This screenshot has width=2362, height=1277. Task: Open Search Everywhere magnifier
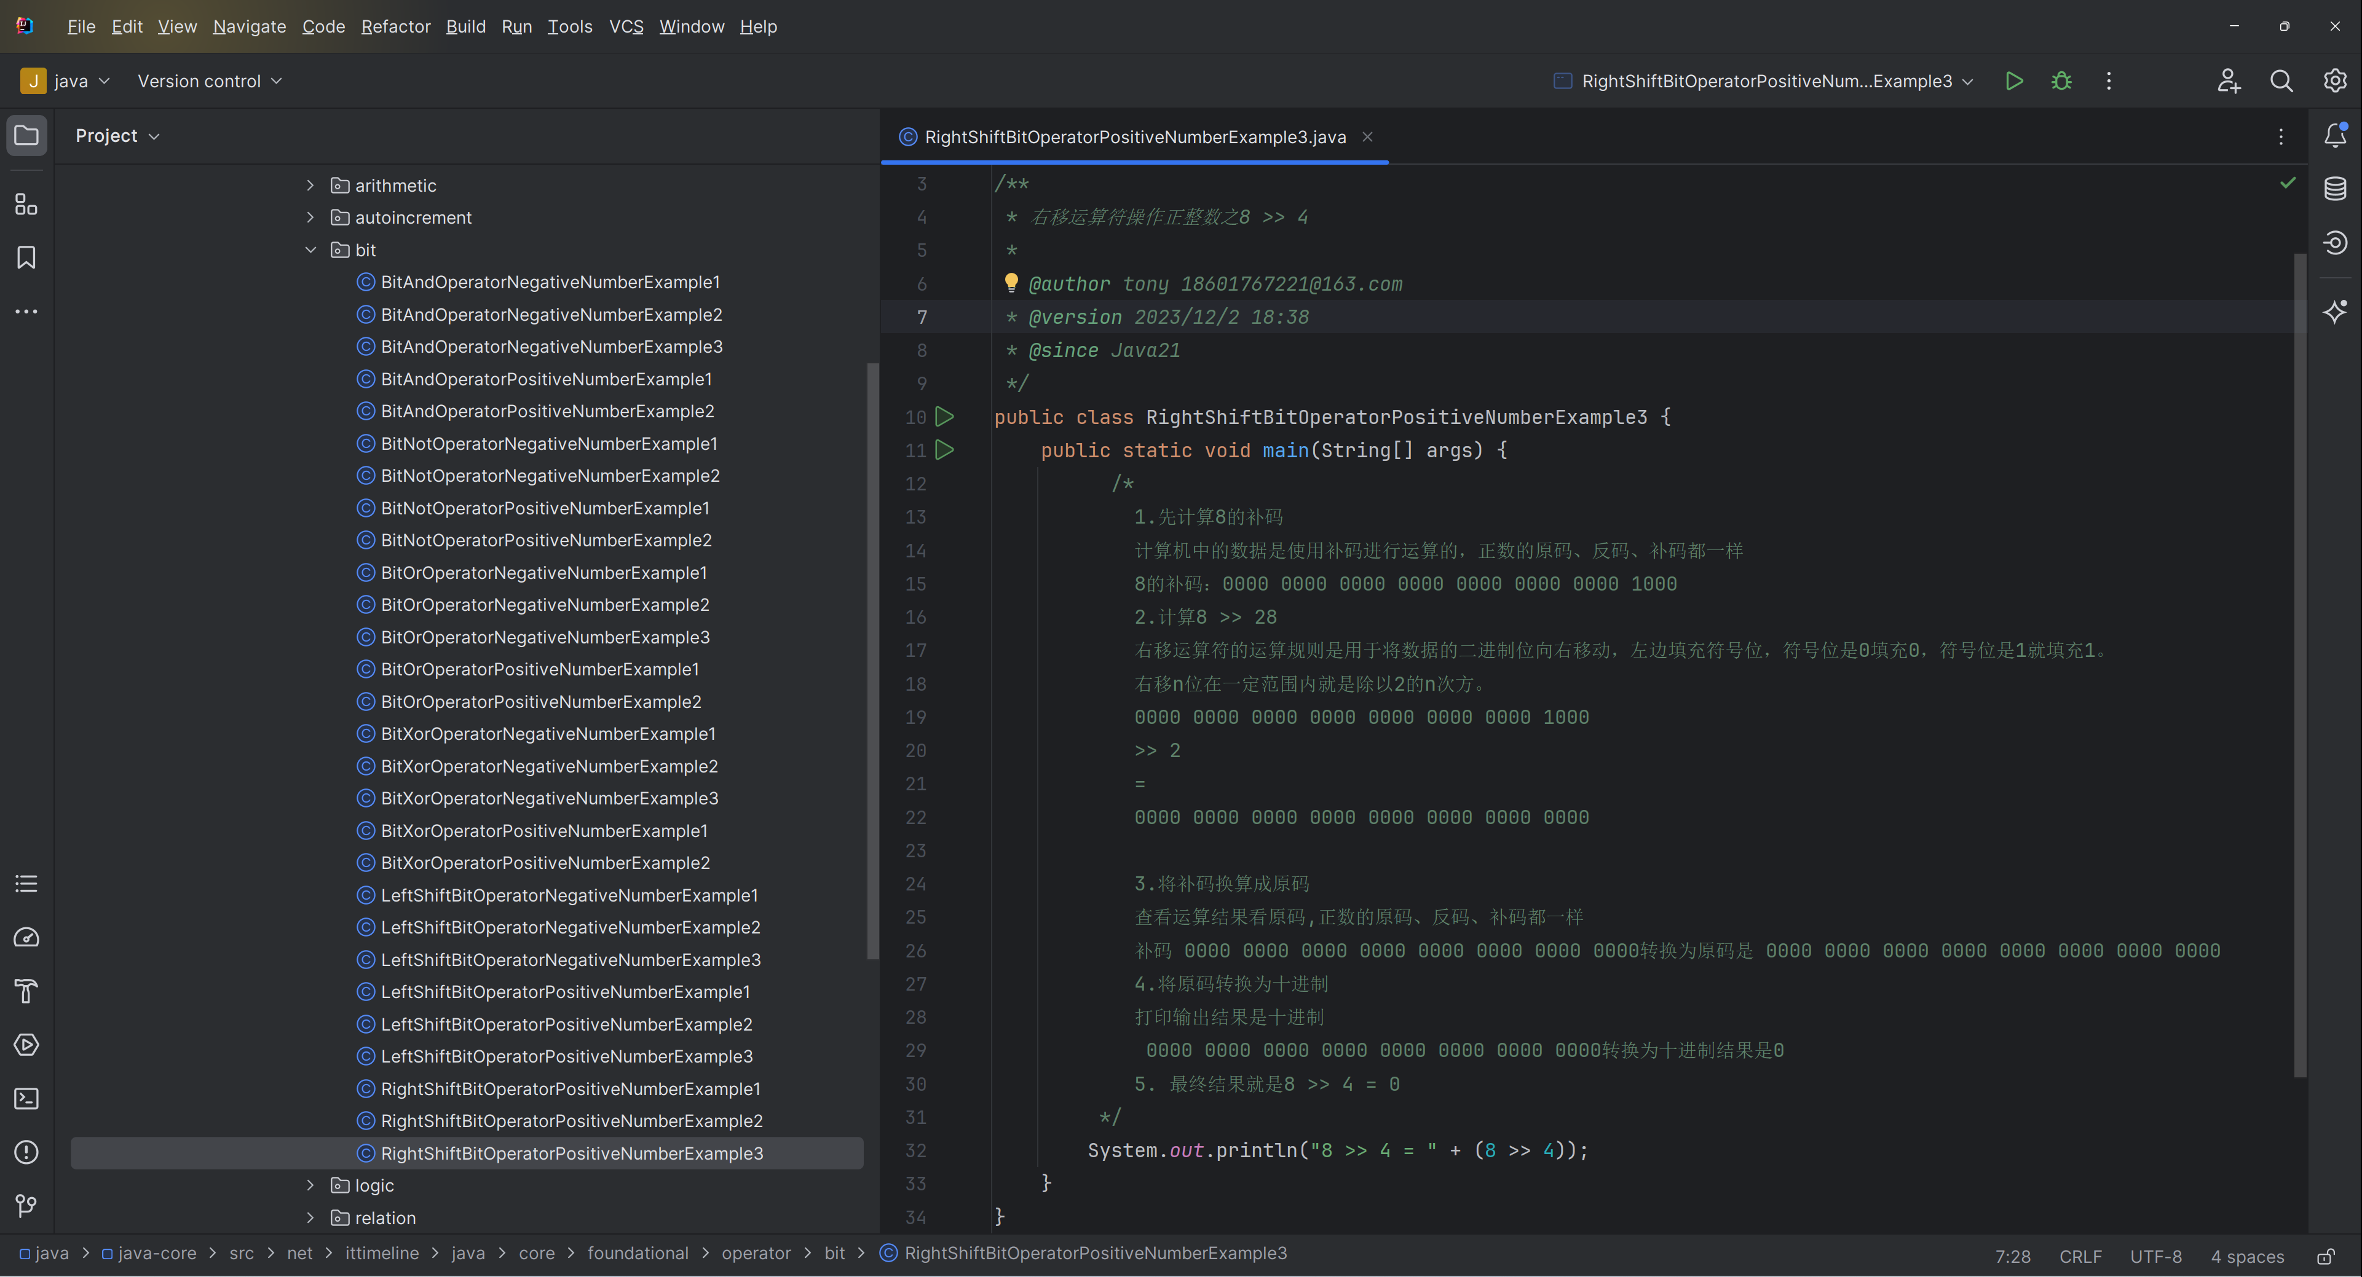click(2281, 81)
